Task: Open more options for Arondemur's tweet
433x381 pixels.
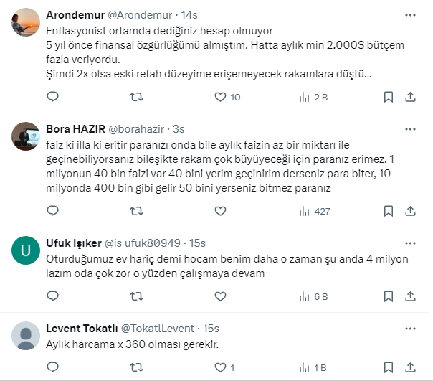Action: pos(409,15)
